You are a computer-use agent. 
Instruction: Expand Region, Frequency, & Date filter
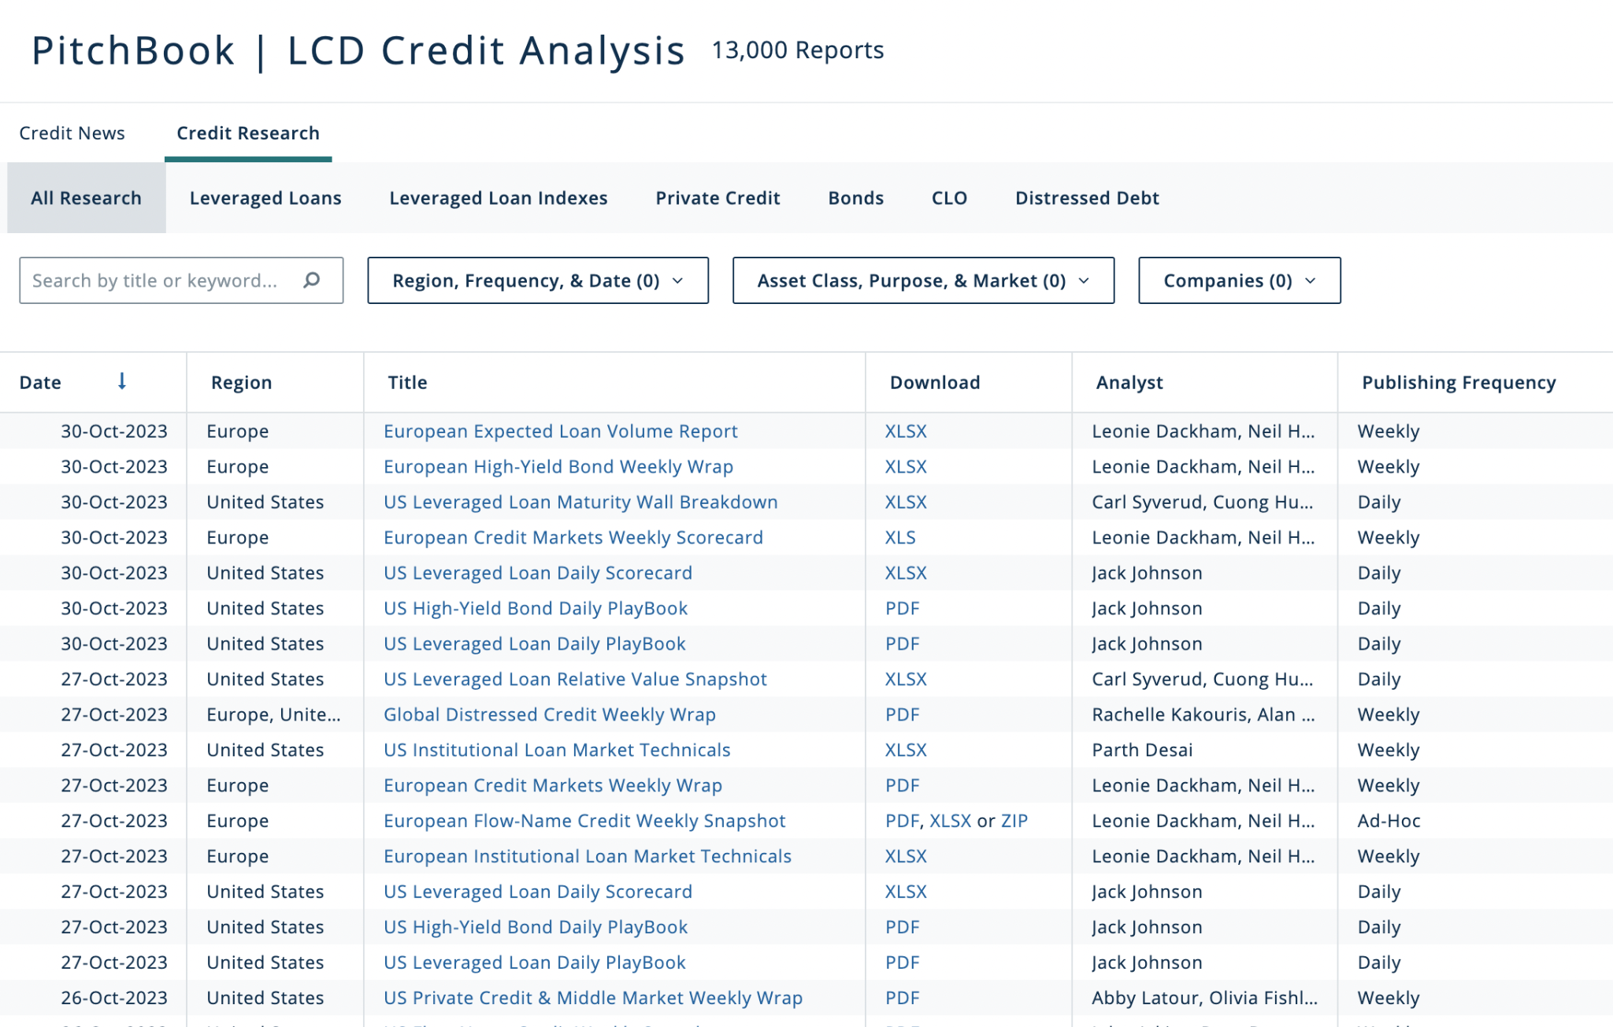point(538,280)
